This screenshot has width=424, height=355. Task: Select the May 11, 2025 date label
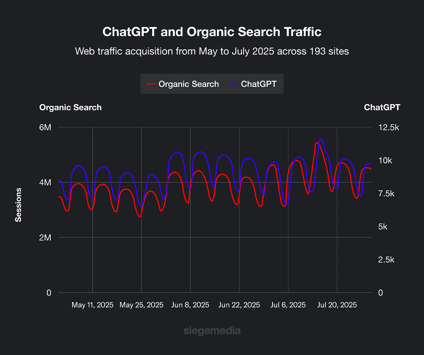pyautogui.click(x=92, y=305)
